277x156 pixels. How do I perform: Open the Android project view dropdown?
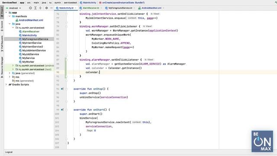click(13, 8)
